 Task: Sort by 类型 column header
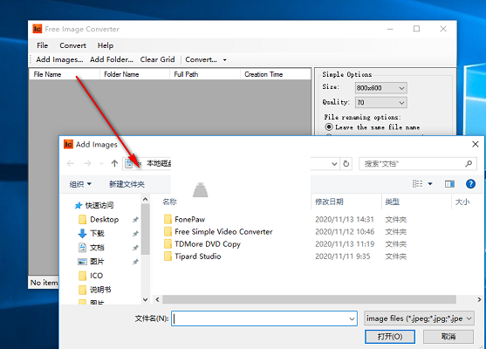[392, 202]
